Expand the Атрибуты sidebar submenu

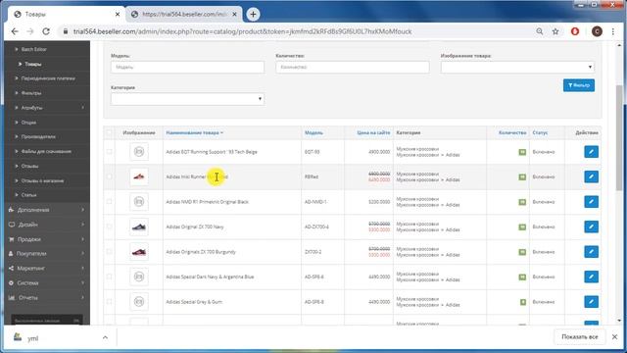click(47, 108)
